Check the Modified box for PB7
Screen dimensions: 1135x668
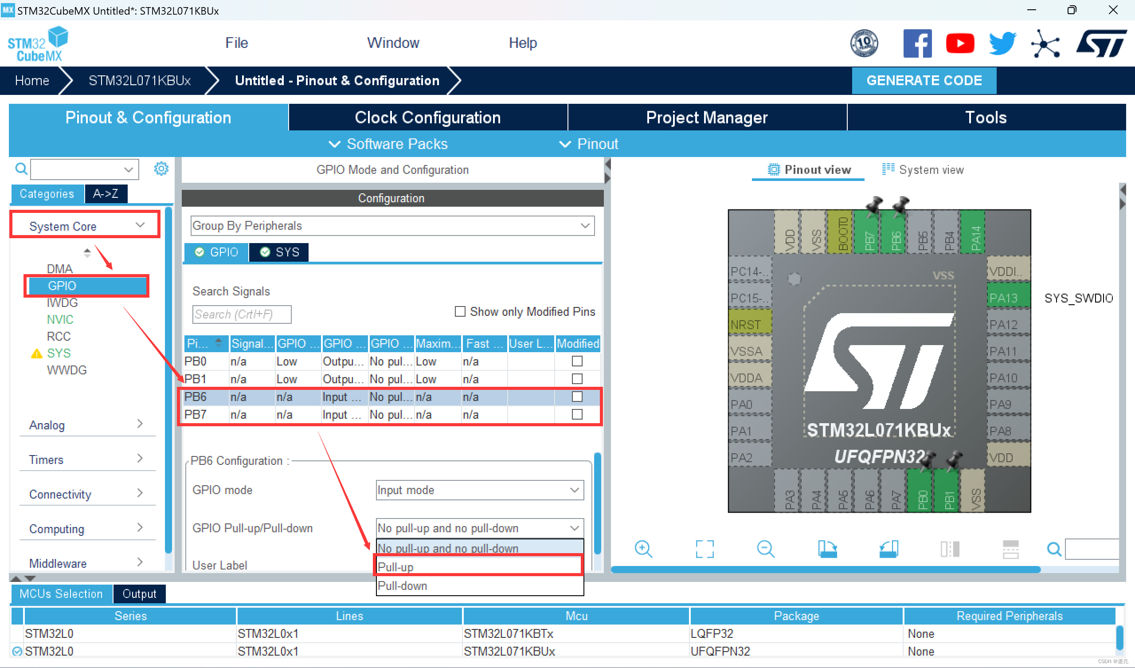pyautogui.click(x=577, y=414)
